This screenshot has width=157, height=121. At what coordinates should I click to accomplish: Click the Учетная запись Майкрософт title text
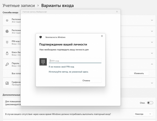[x=35, y=12]
